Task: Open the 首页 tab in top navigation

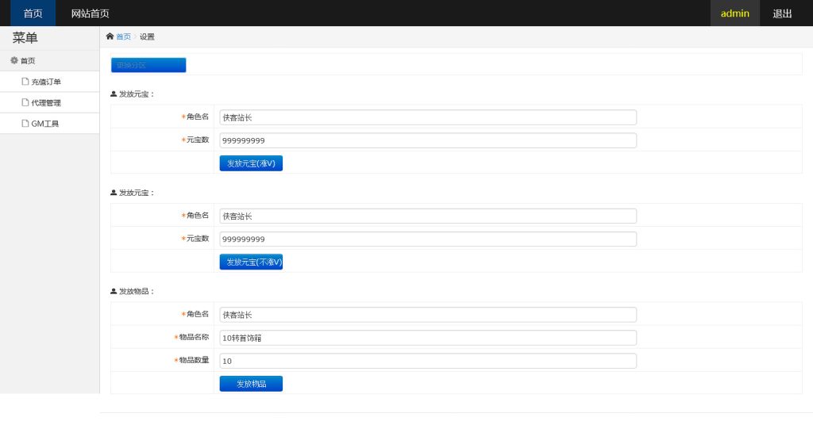Action: (33, 13)
